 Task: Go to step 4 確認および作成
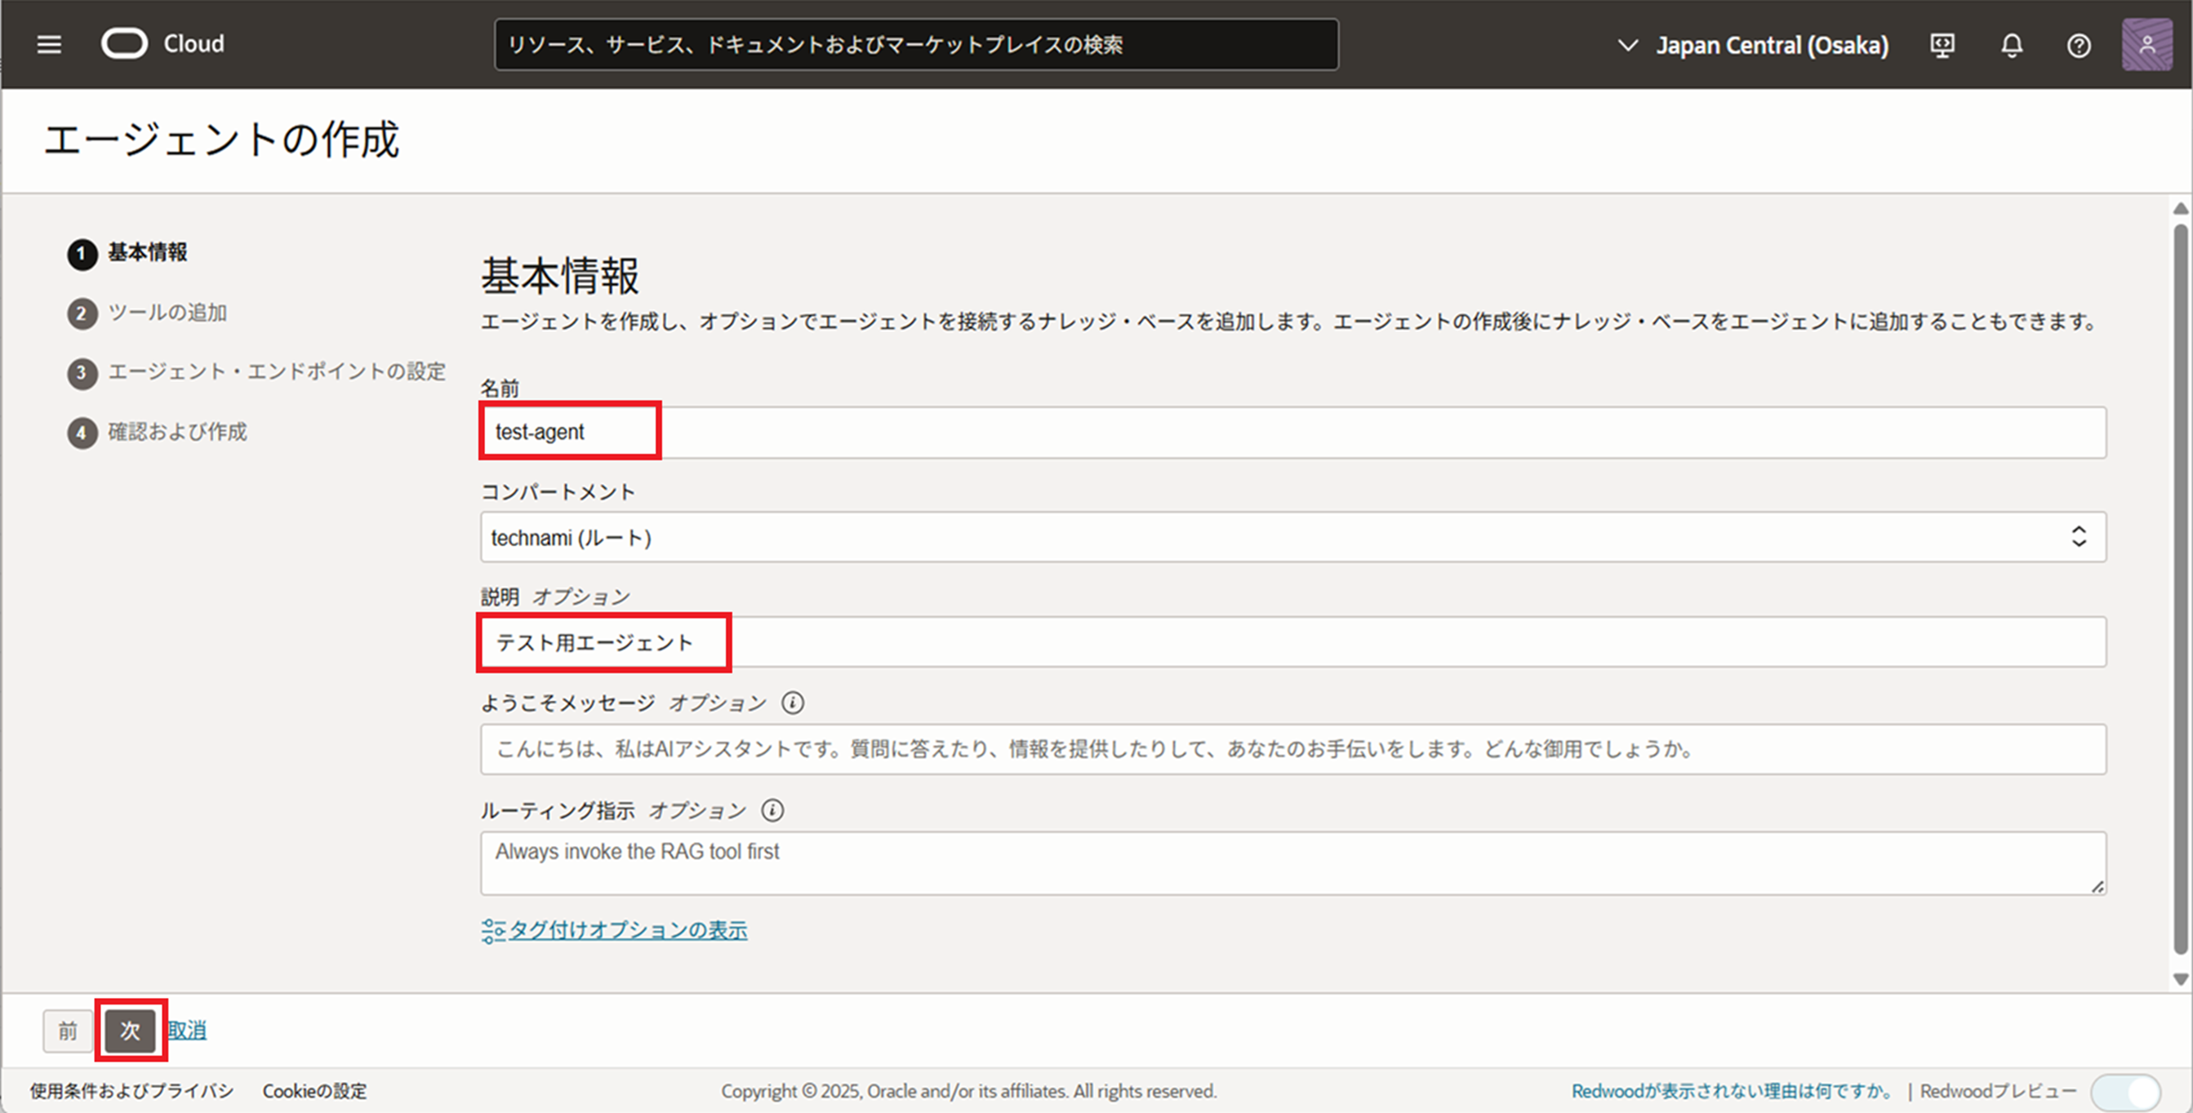pos(158,432)
